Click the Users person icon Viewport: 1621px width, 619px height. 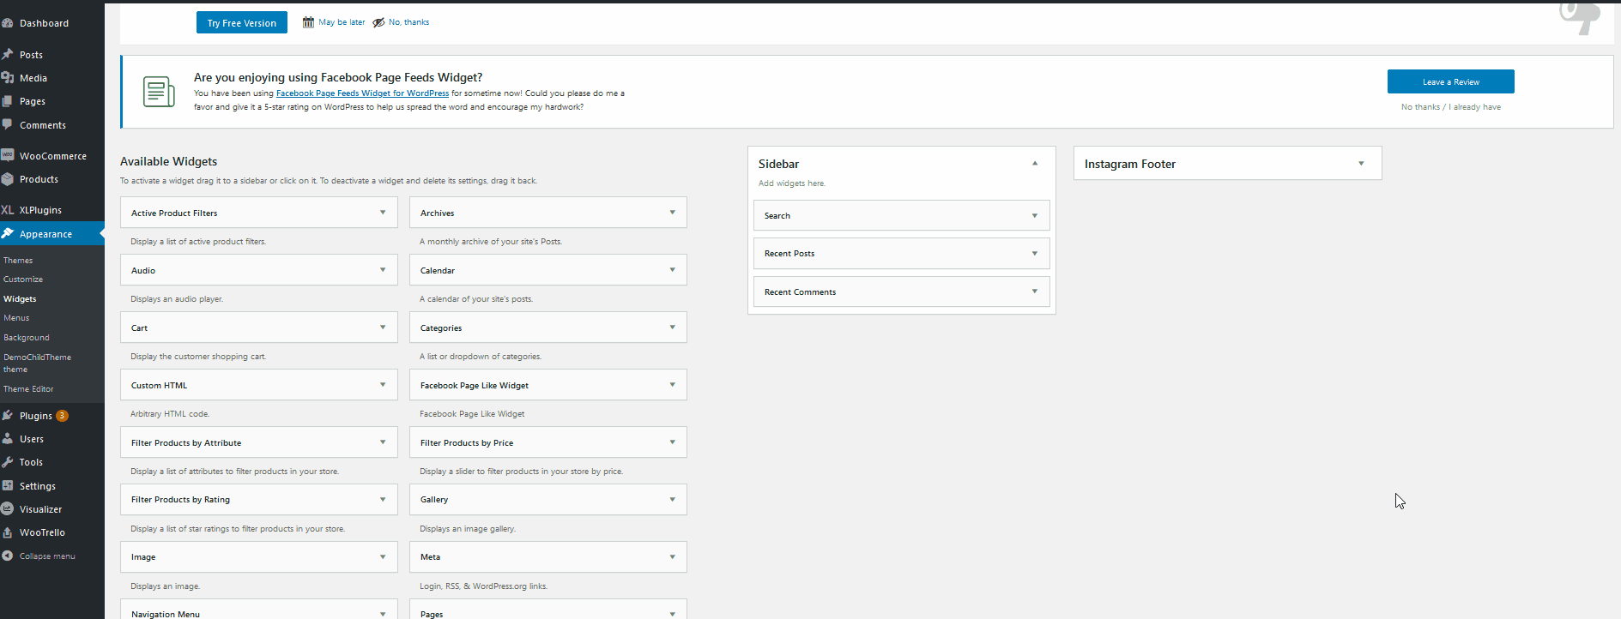(x=8, y=438)
